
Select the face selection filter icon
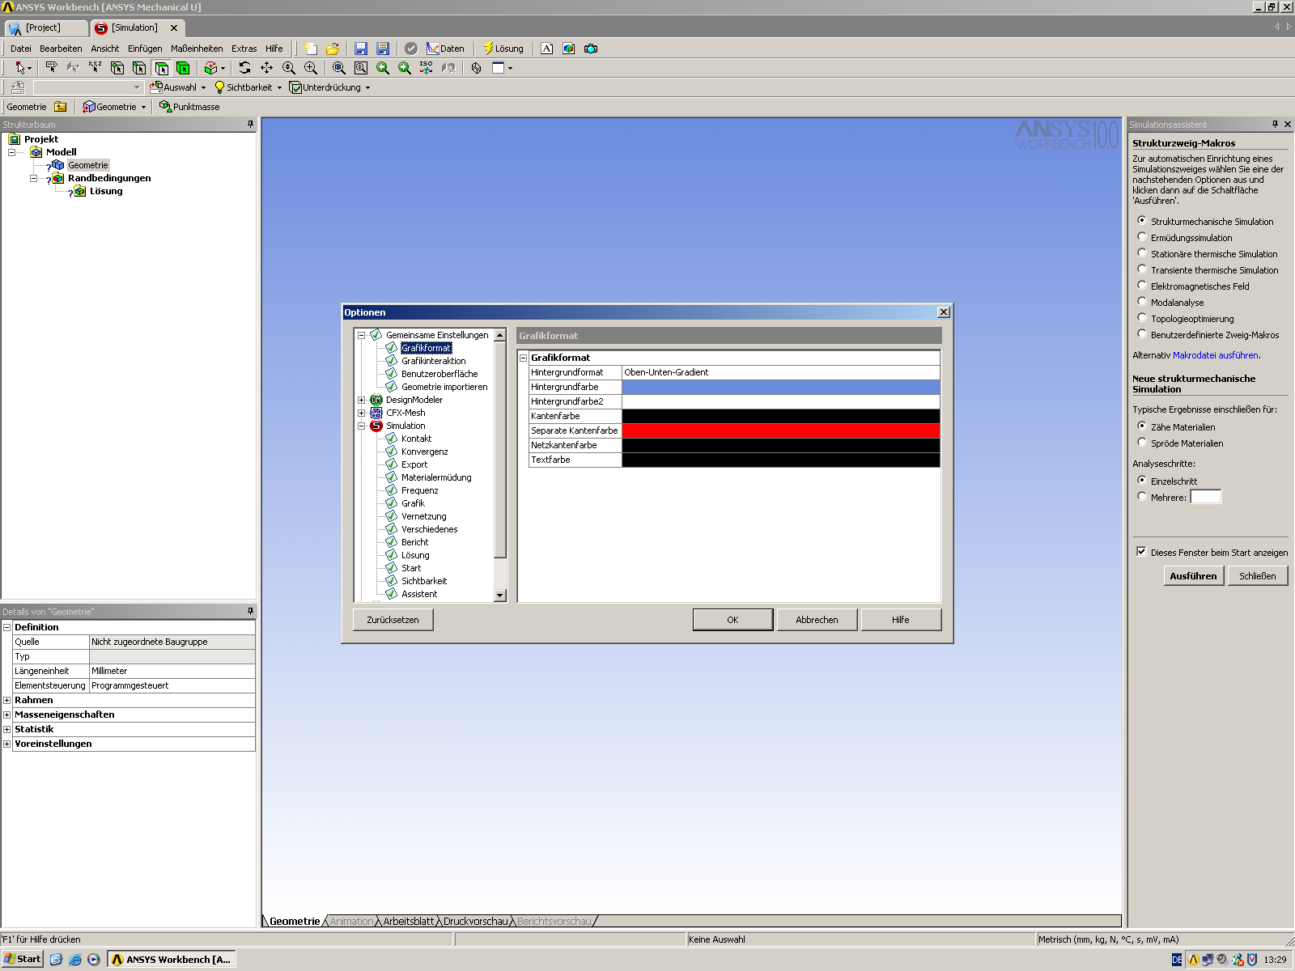tap(161, 68)
